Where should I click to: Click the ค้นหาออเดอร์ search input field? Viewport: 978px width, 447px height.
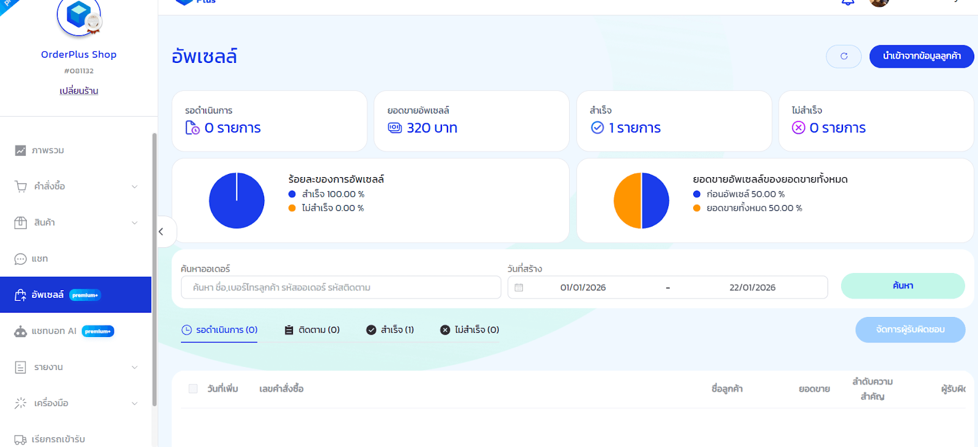[x=340, y=288]
